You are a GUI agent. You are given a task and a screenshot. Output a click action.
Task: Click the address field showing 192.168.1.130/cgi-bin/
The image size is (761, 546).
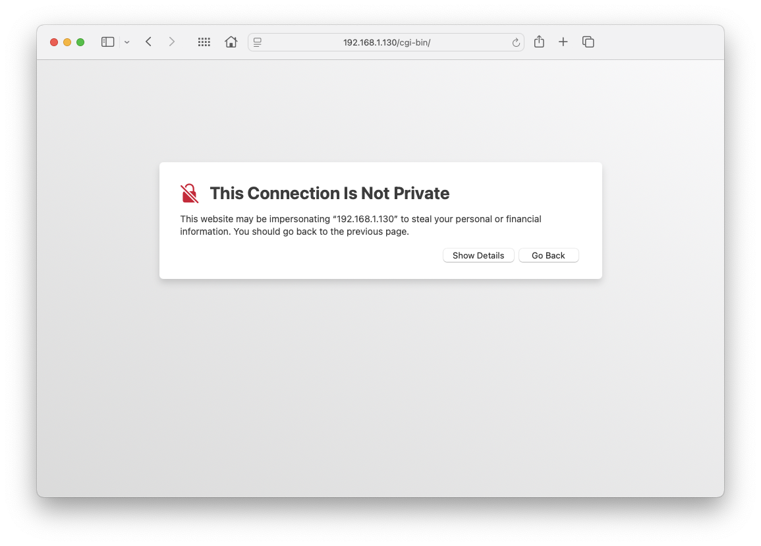(x=386, y=42)
